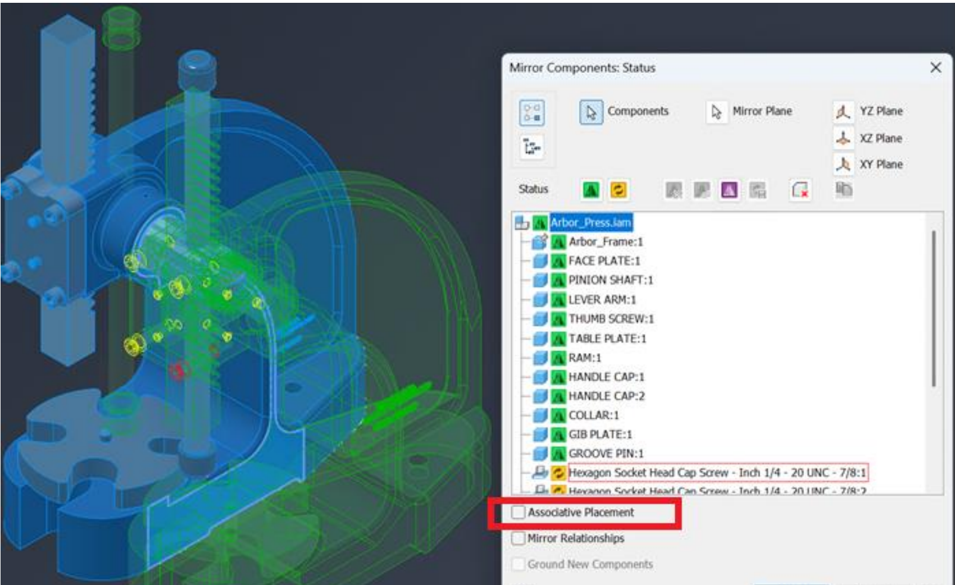The width and height of the screenshot is (955, 585).
Task: Click the greyed-out save status icon
Action: pos(757,190)
